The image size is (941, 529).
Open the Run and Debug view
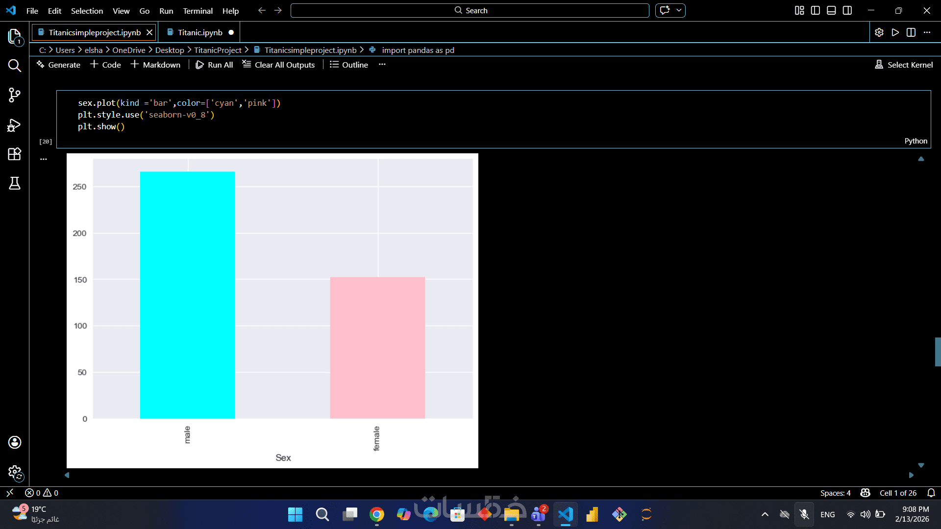(x=15, y=125)
